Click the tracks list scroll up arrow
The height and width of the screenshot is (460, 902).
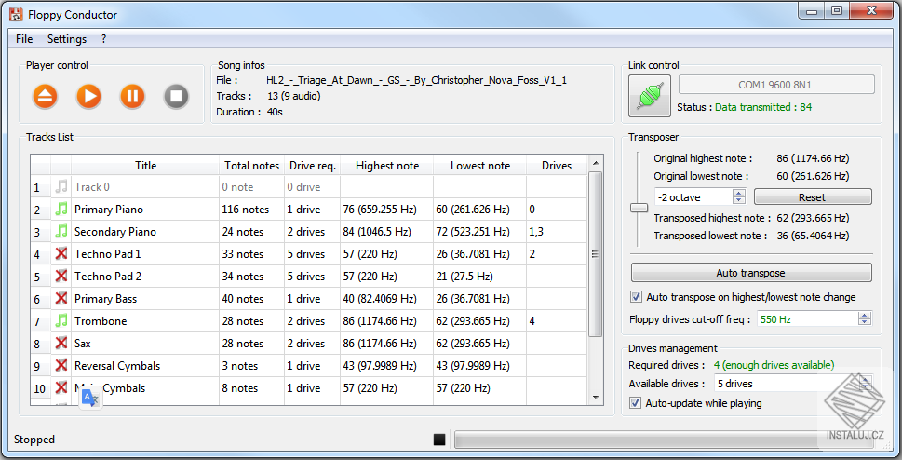pos(596,163)
